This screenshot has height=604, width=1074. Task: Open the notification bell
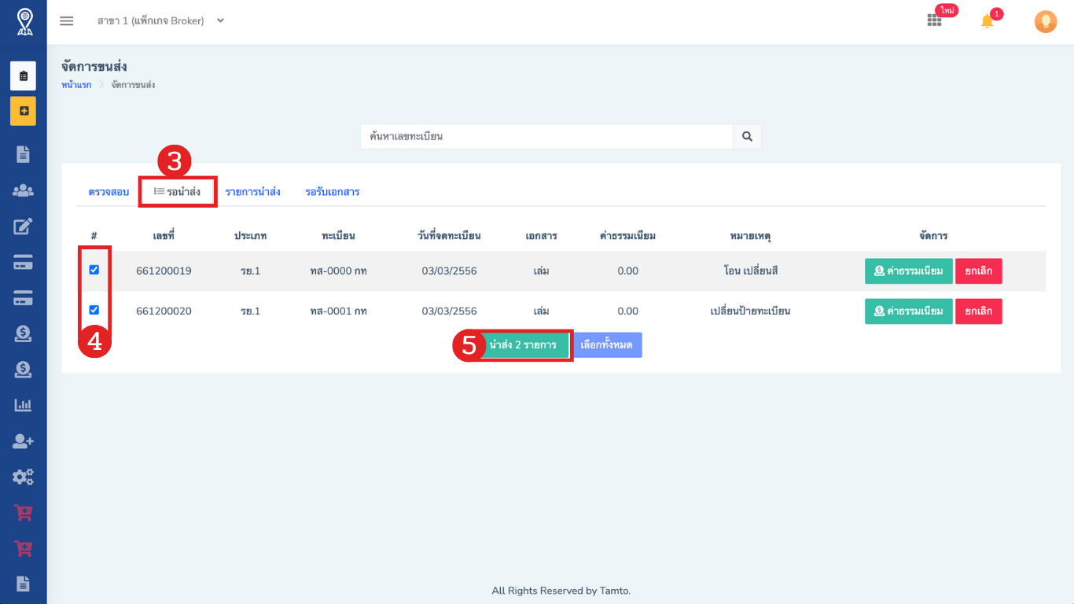click(x=988, y=21)
